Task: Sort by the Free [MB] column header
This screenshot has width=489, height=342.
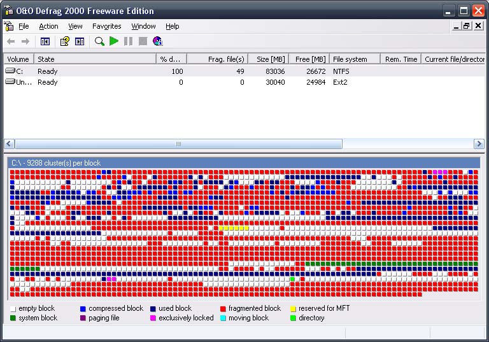Action: 309,59
